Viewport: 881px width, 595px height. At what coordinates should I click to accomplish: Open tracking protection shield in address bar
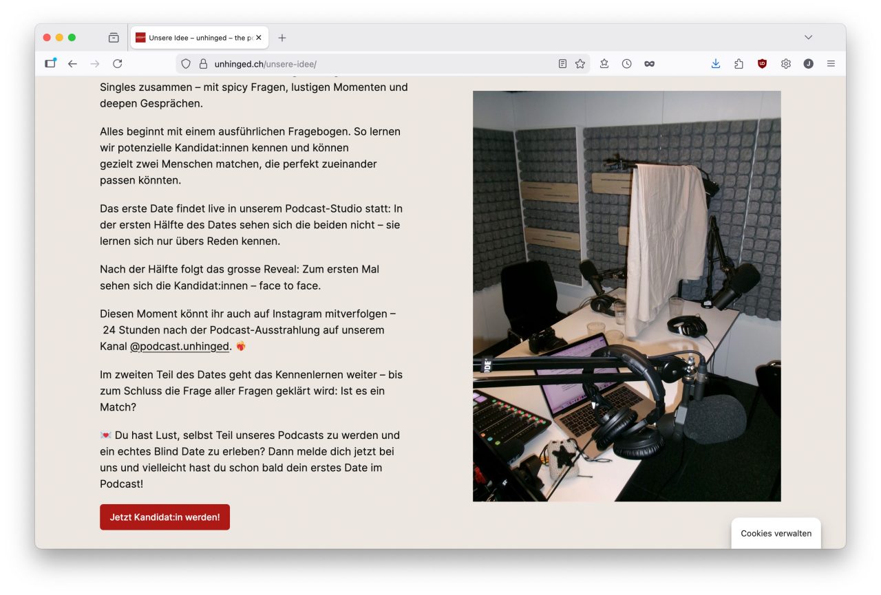186,64
